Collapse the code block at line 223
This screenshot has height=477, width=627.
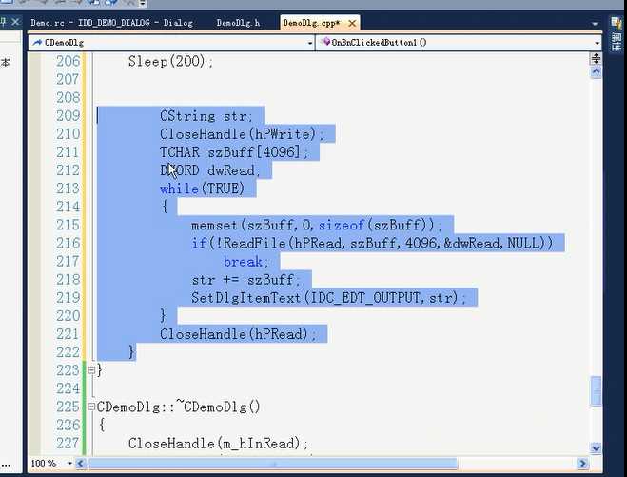coord(91,369)
